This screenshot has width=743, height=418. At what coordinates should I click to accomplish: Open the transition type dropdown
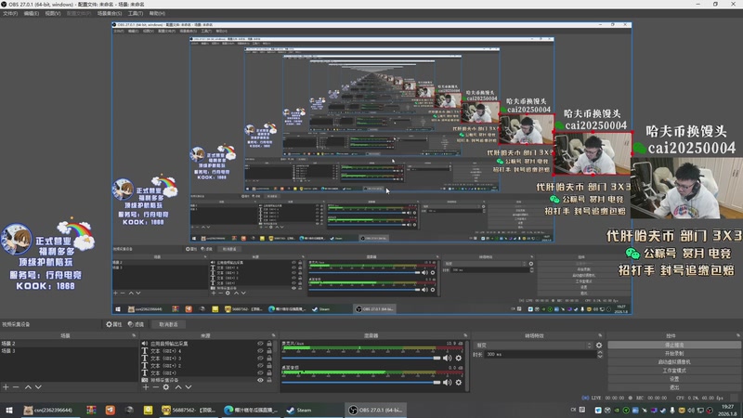pos(534,346)
